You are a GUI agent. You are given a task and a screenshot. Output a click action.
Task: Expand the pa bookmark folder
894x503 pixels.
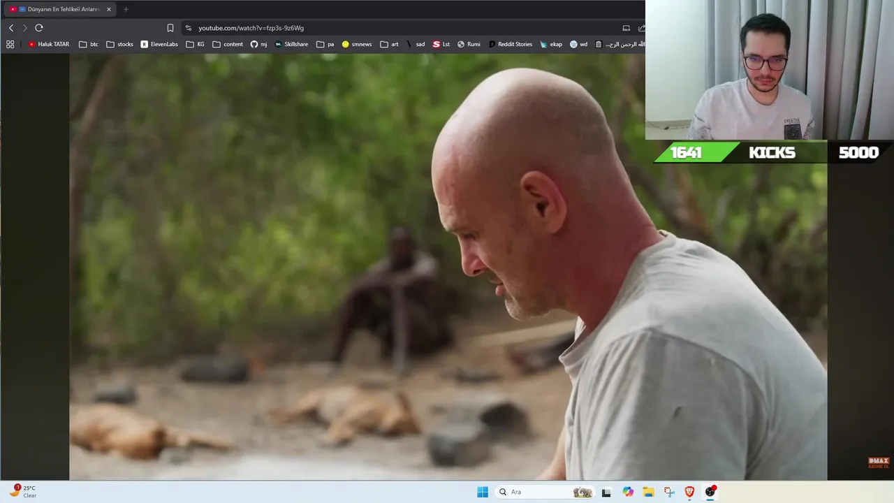(x=325, y=44)
